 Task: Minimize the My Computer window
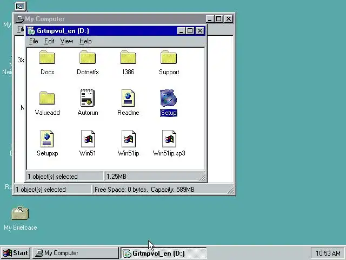pos(210,19)
